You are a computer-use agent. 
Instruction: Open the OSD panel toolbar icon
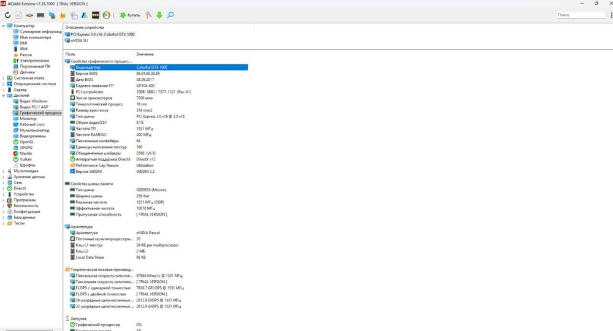96,15
